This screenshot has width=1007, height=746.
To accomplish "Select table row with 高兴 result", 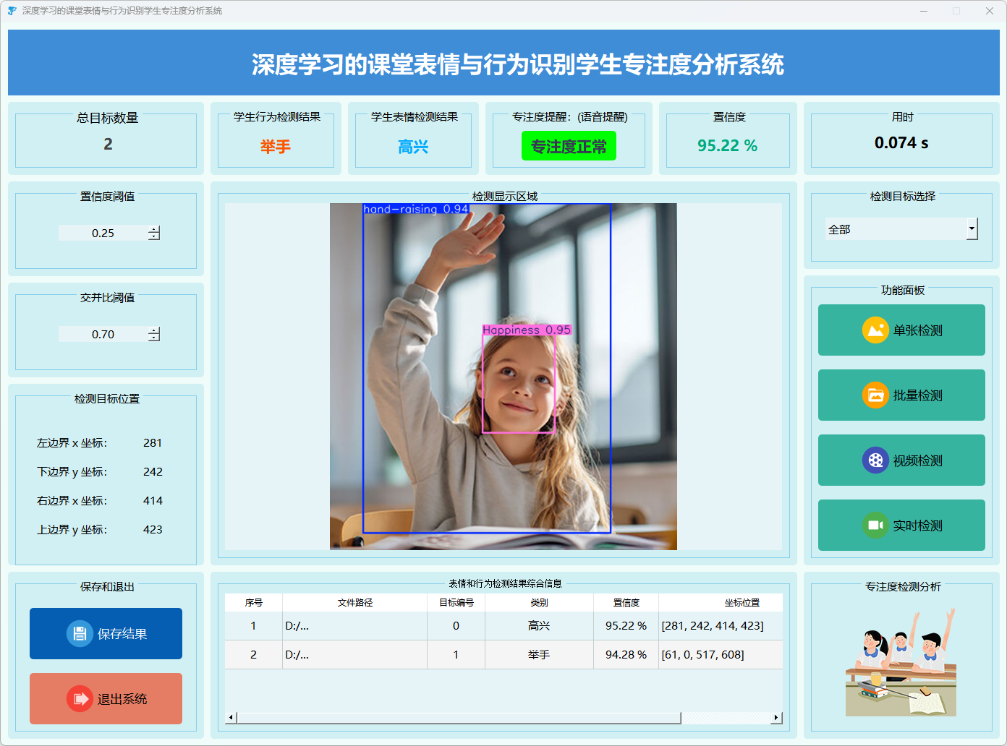I will point(539,626).
